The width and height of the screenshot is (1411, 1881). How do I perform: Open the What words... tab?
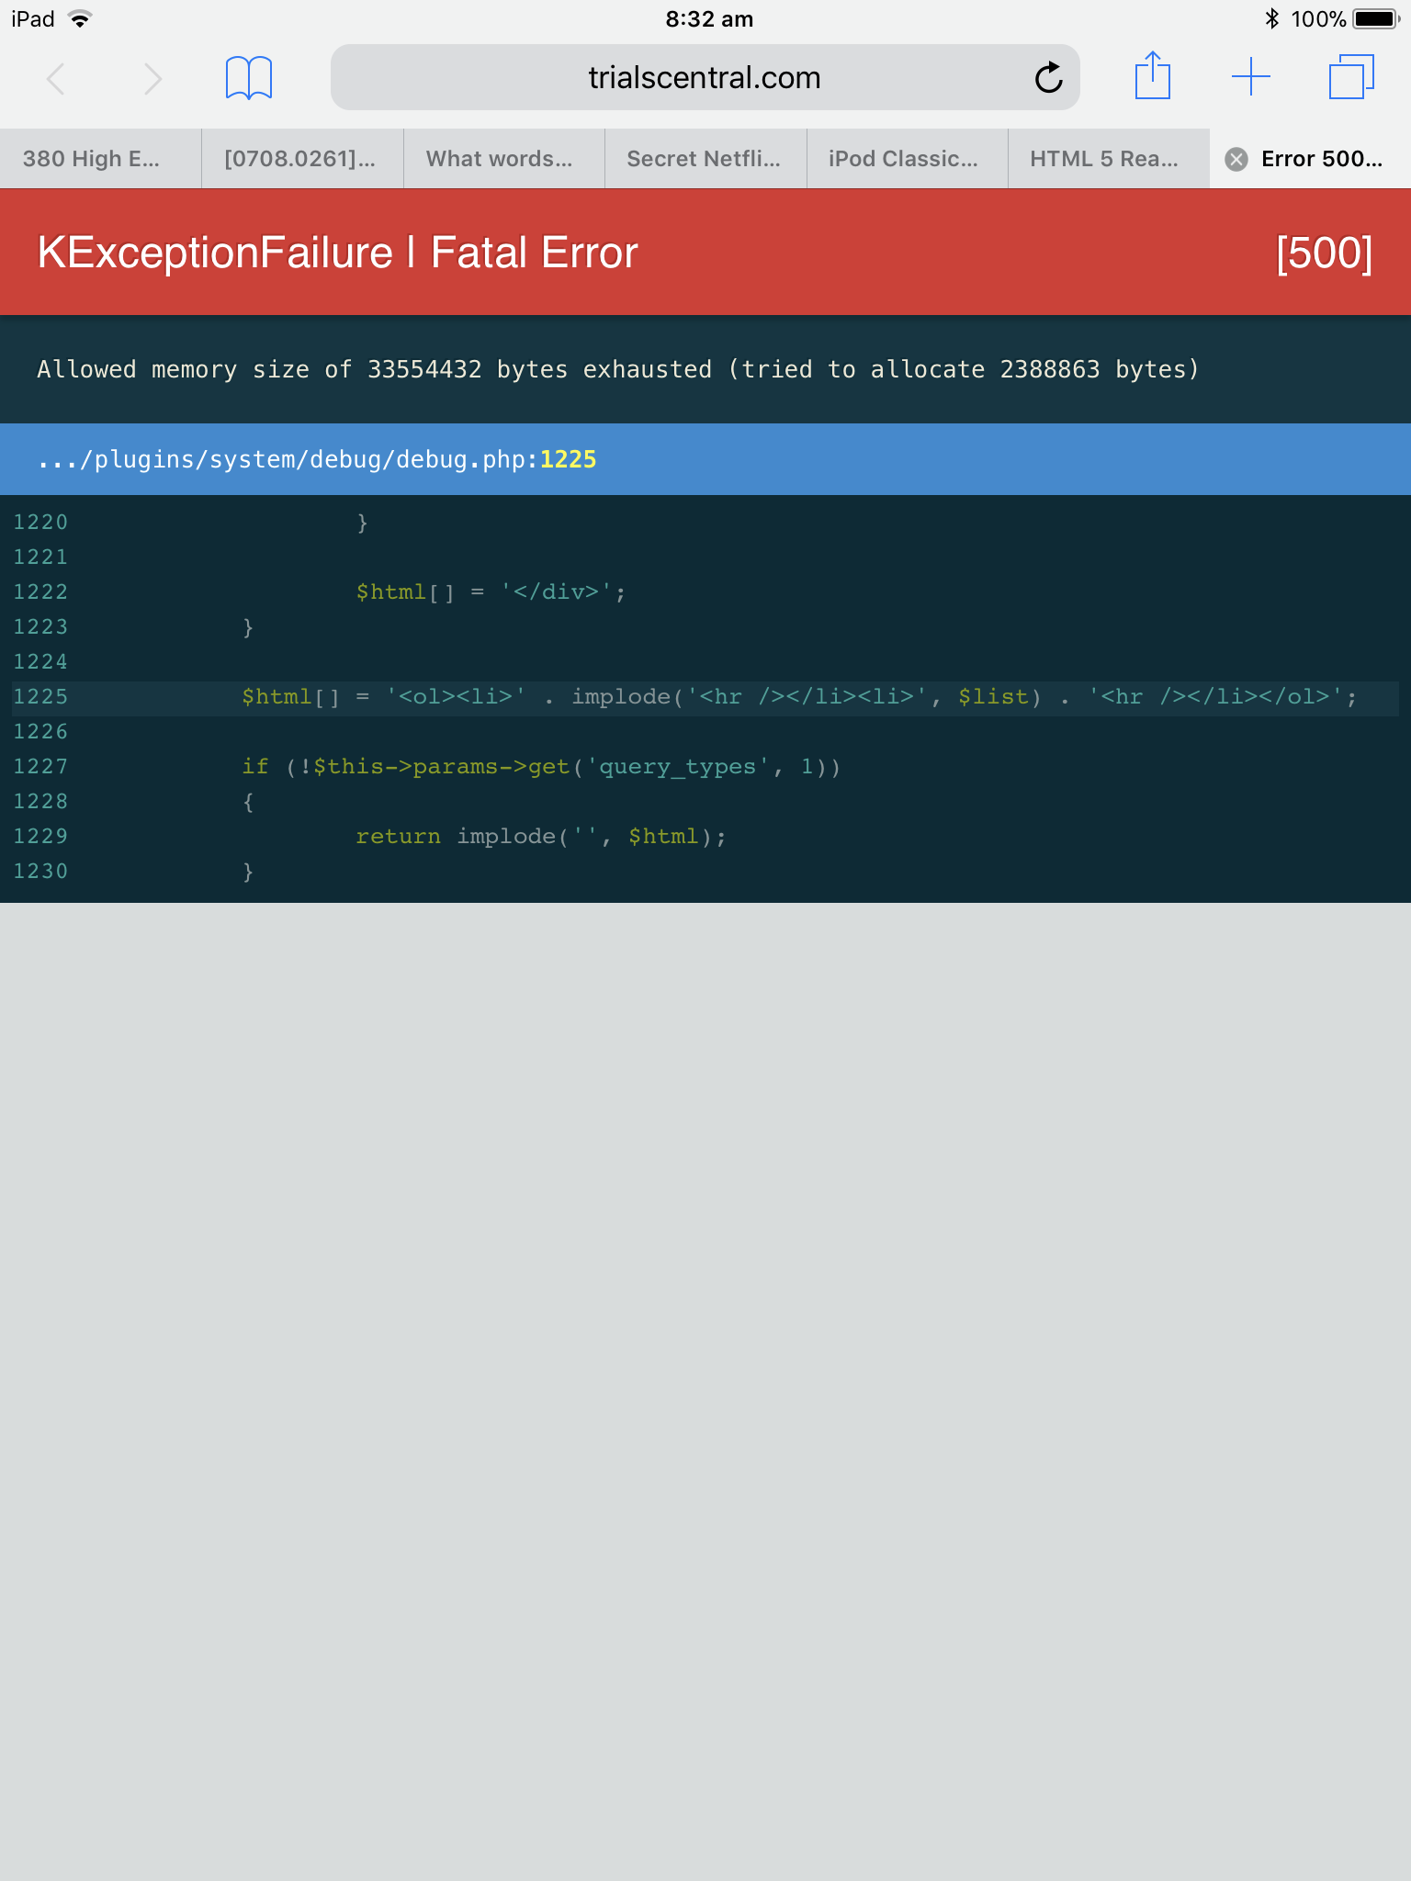pos(500,159)
